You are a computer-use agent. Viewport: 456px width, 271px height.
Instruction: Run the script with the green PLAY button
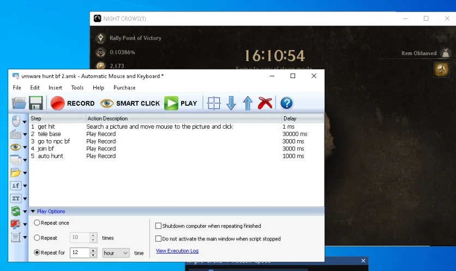[x=181, y=103]
